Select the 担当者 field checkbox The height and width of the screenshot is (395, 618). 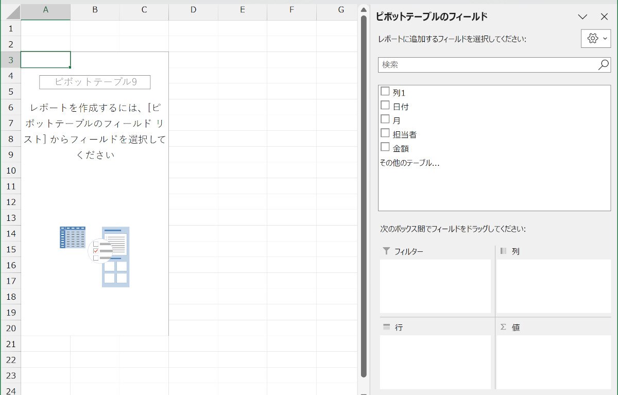(x=385, y=133)
